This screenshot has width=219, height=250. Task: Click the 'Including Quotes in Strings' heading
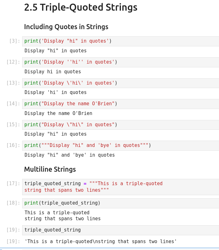tap(66, 27)
